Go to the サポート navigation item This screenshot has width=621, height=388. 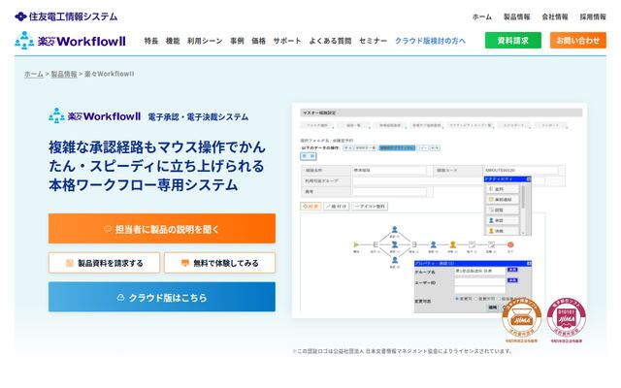click(x=287, y=41)
